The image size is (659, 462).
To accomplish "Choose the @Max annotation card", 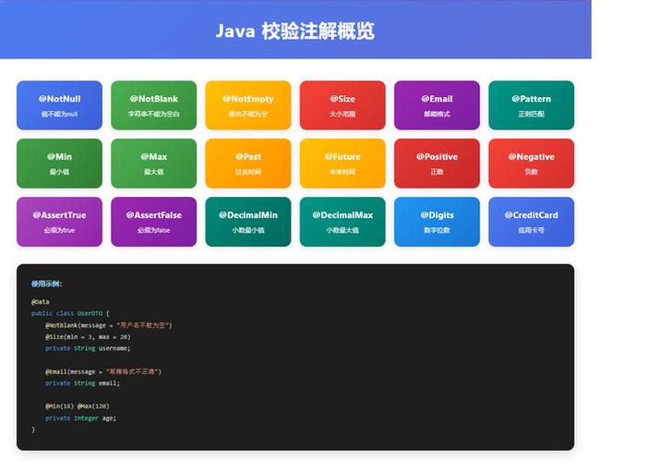I will 154,164.
